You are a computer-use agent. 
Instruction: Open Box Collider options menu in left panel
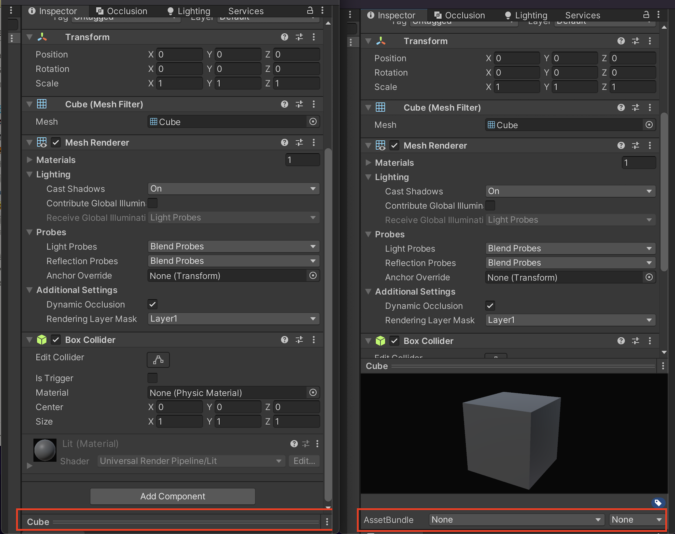pos(314,340)
